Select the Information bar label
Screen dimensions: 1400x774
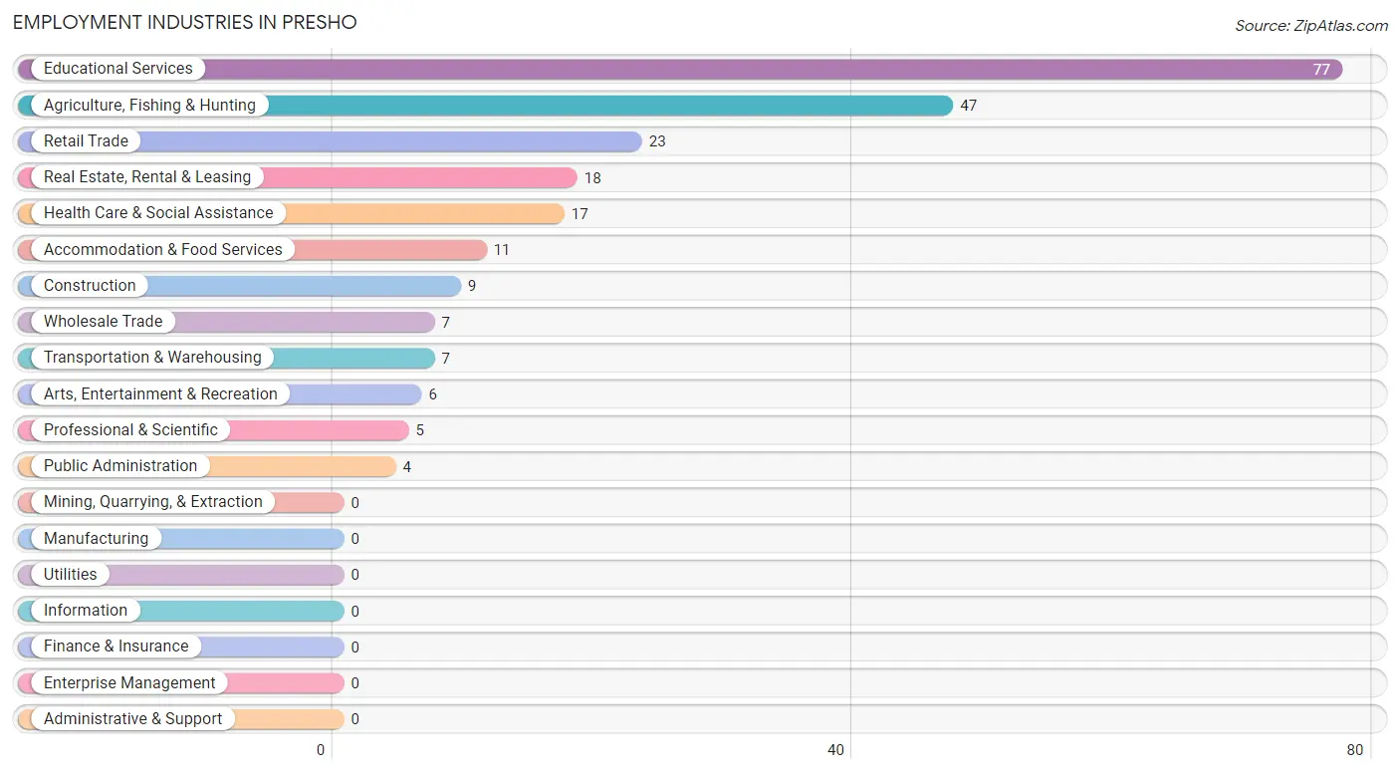point(86,611)
